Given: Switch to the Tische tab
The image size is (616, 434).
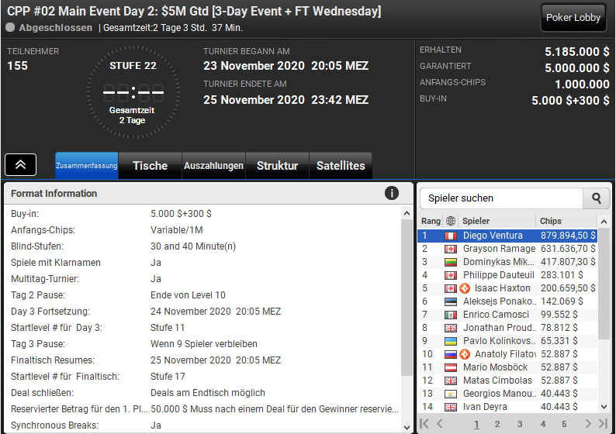Looking at the screenshot, I should (x=150, y=166).
